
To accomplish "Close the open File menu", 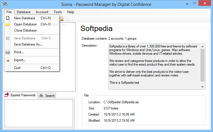I will (x=9, y=12).
